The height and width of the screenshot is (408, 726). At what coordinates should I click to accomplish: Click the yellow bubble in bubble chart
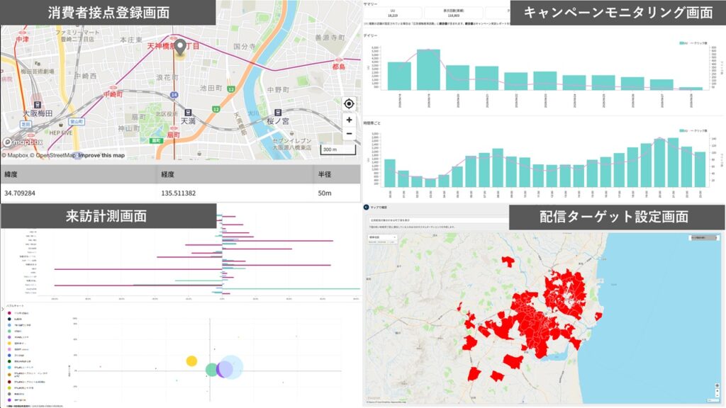[191, 361]
